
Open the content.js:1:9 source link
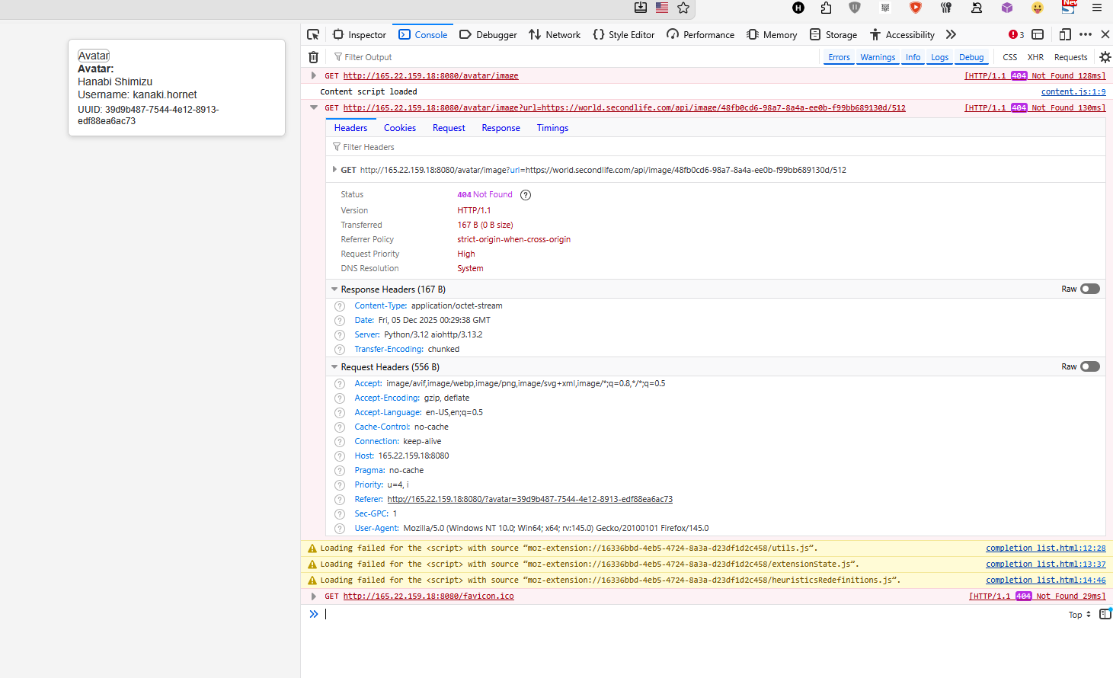[1073, 91]
